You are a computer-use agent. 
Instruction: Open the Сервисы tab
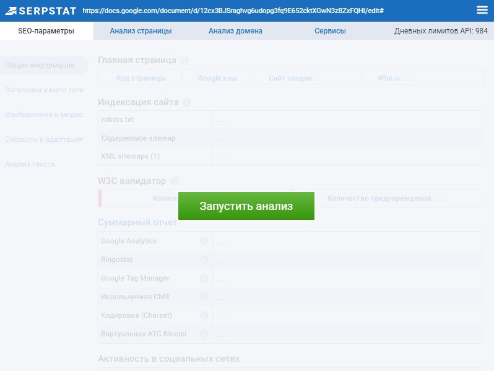(x=330, y=31)
